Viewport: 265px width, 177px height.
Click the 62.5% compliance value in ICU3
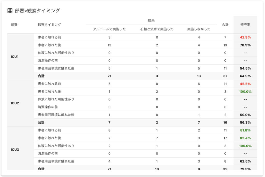(245, 161)
